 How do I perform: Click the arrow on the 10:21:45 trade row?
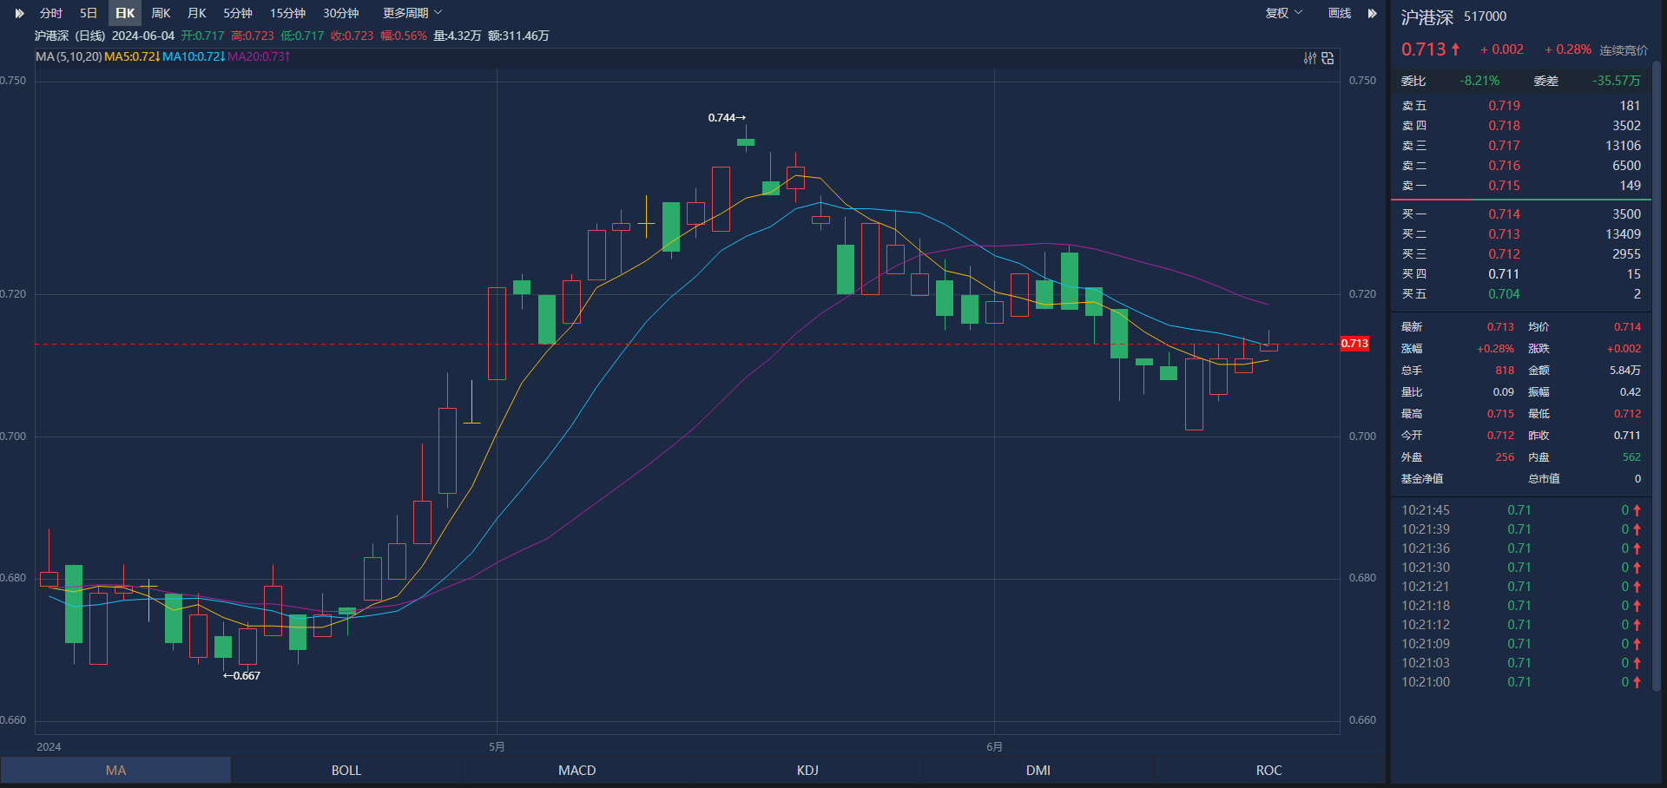[x=1637, y=510]
